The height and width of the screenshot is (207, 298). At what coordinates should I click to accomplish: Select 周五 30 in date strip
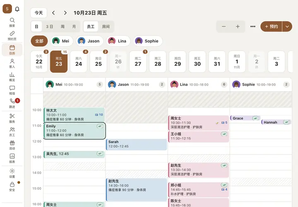click(x=197, y=62)
